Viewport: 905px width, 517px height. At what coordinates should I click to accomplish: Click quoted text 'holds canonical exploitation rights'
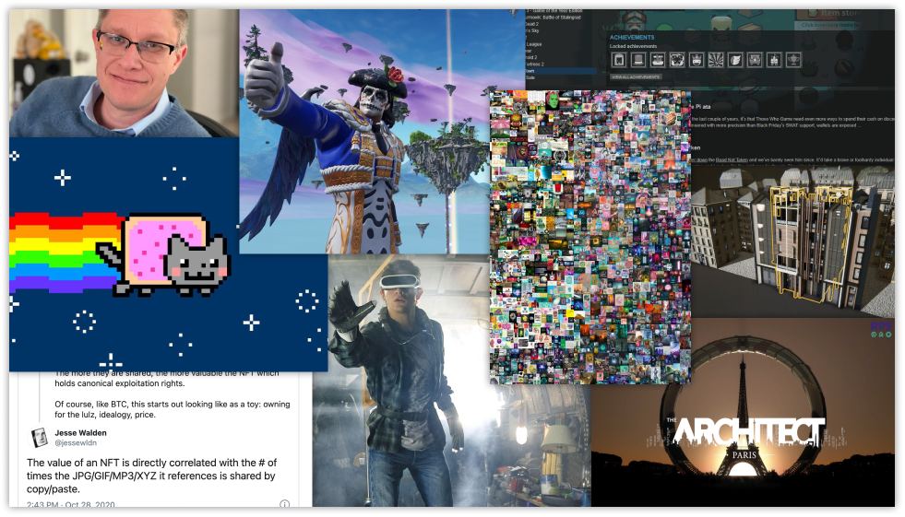[120, 383]
